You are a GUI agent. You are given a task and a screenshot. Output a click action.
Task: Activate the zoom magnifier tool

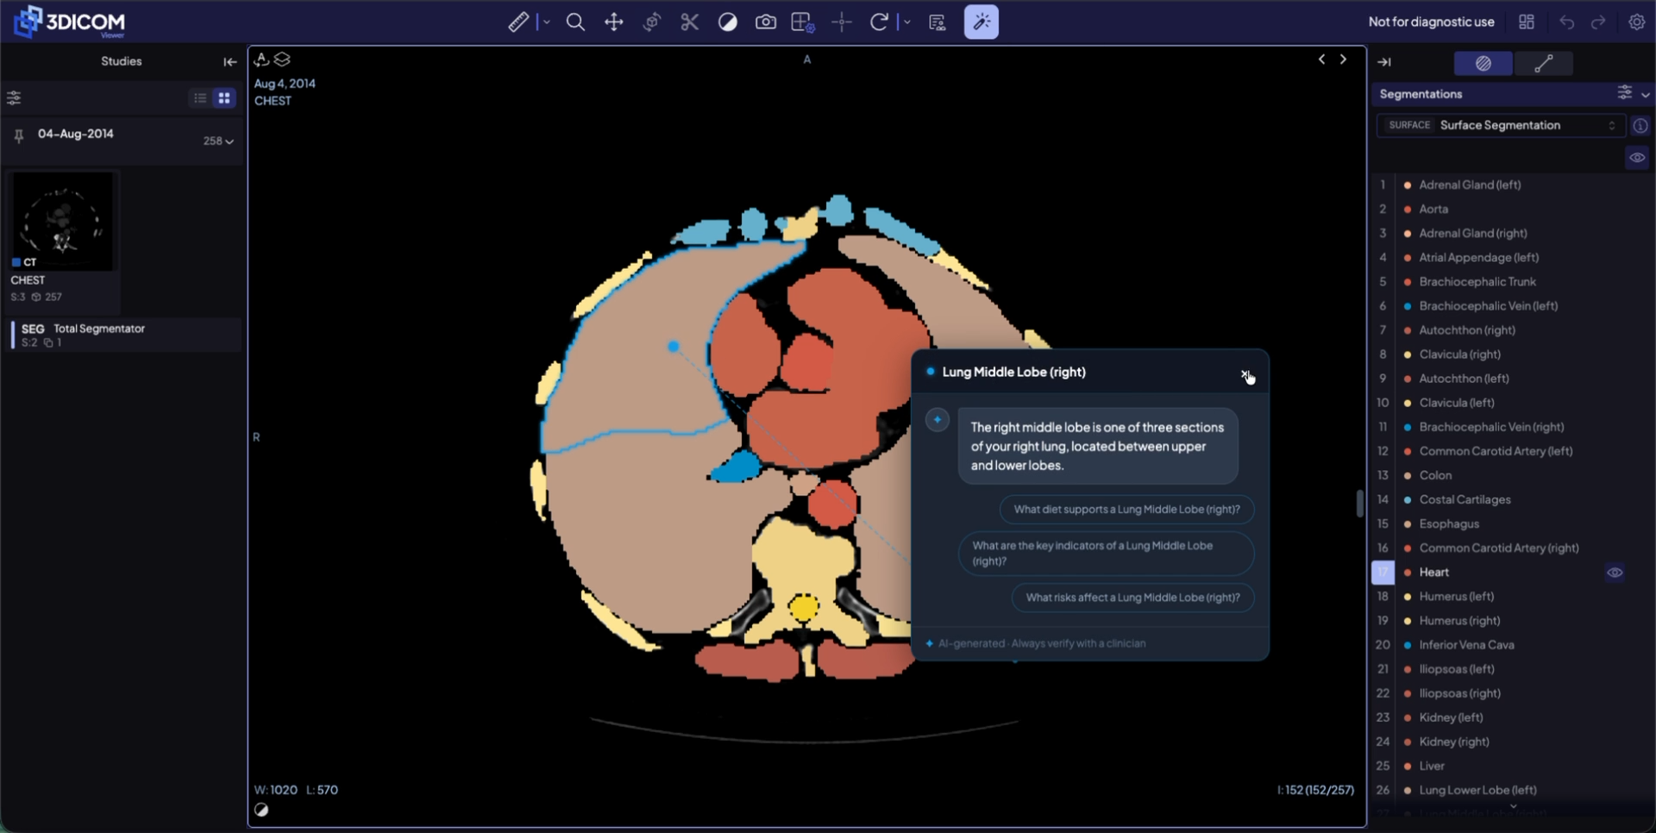[x=575, y=22]
